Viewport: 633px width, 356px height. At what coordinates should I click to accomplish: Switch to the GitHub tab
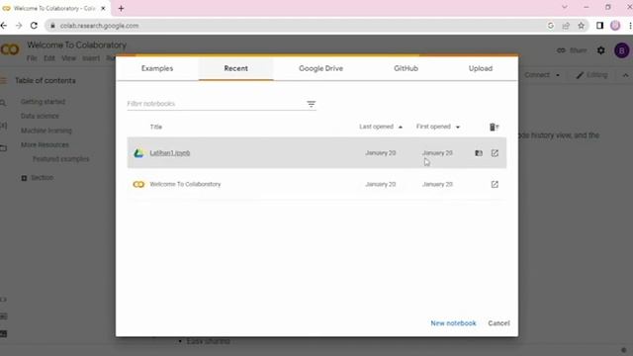pyautogui.click(x=406, y=68)
